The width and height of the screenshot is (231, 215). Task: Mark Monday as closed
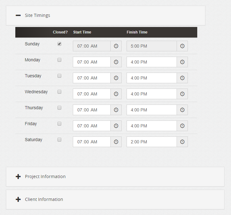[59, 60]
